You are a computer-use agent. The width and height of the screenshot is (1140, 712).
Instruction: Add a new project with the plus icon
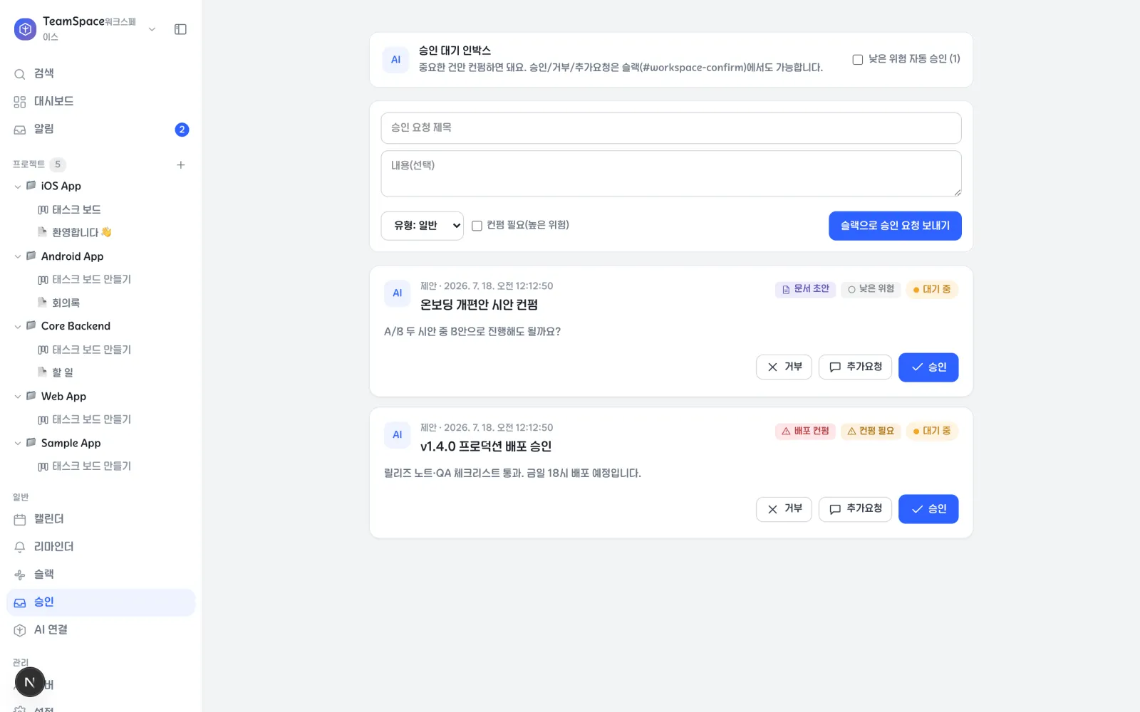181,164
